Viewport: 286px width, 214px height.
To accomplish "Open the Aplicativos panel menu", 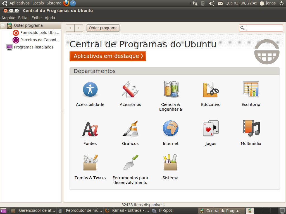I will (19, 3).
